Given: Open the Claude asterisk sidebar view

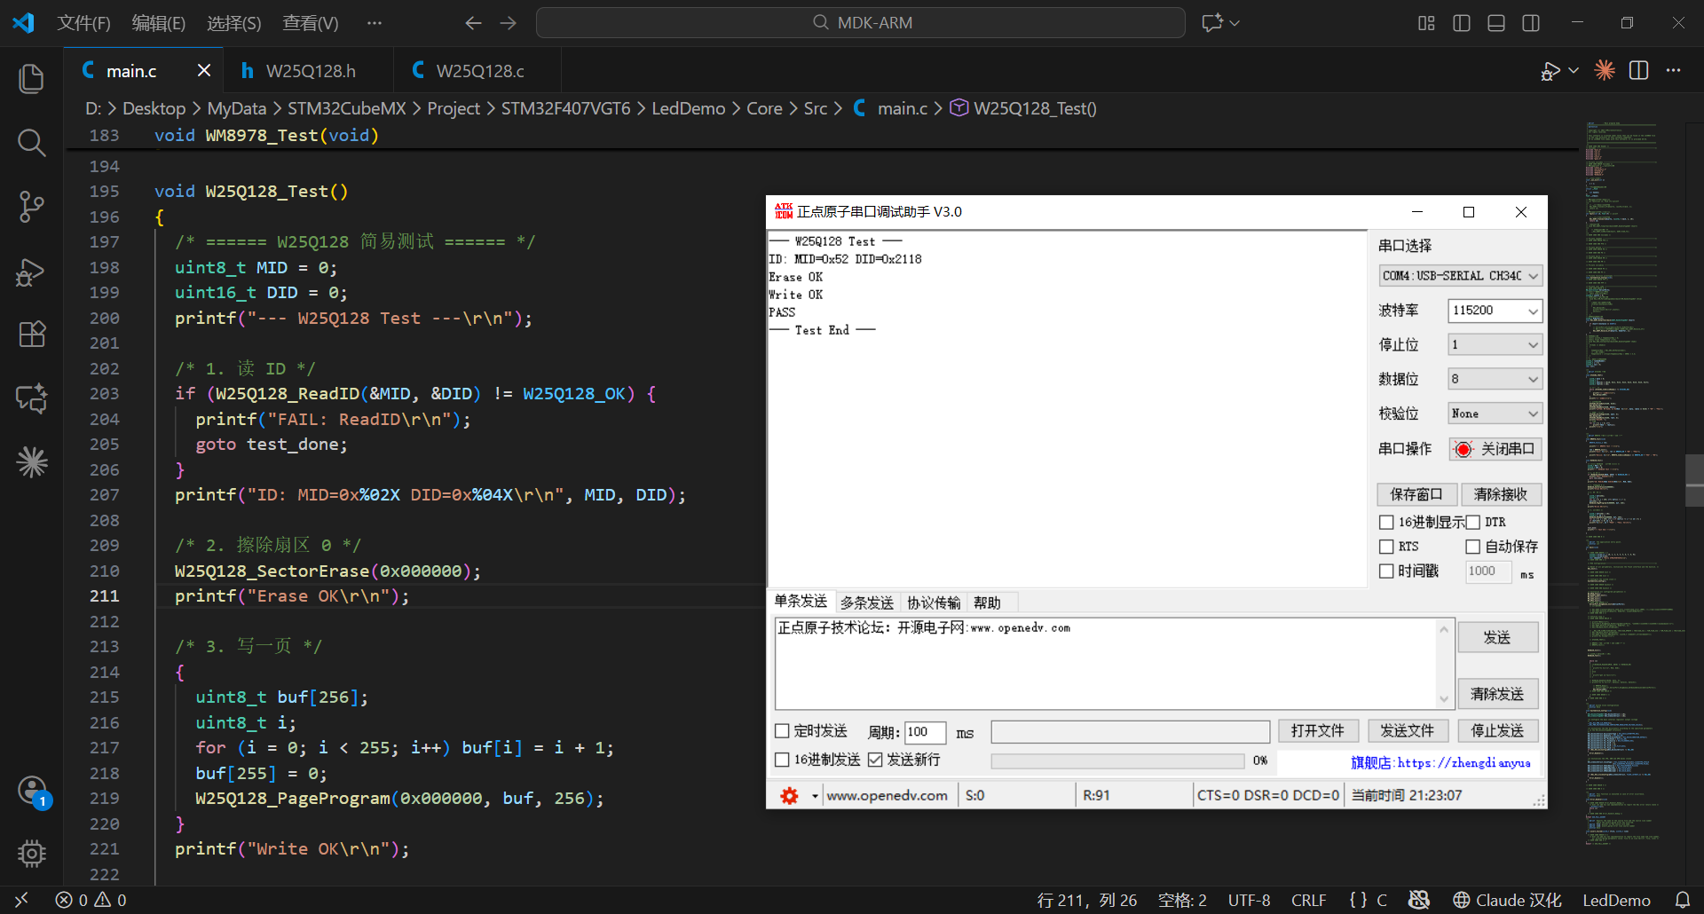Looking at the screenshot, I should (x=32, y=462).
